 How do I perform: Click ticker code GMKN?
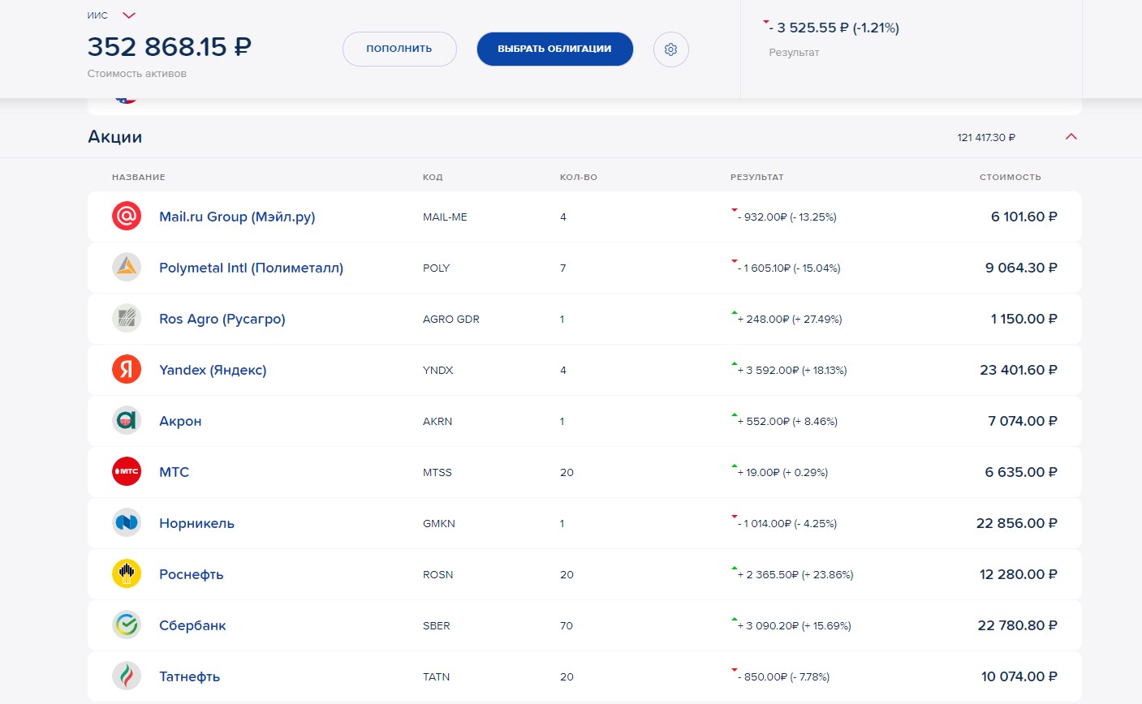pos(439,523)
